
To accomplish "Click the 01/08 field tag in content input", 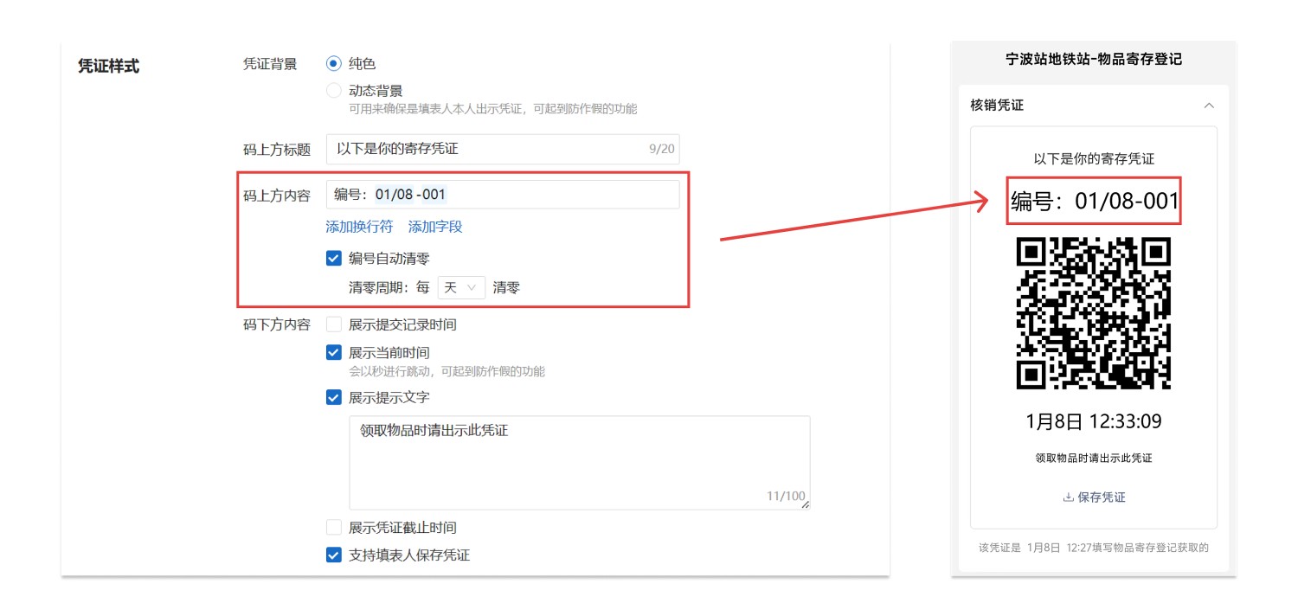I will pos(394,195).
